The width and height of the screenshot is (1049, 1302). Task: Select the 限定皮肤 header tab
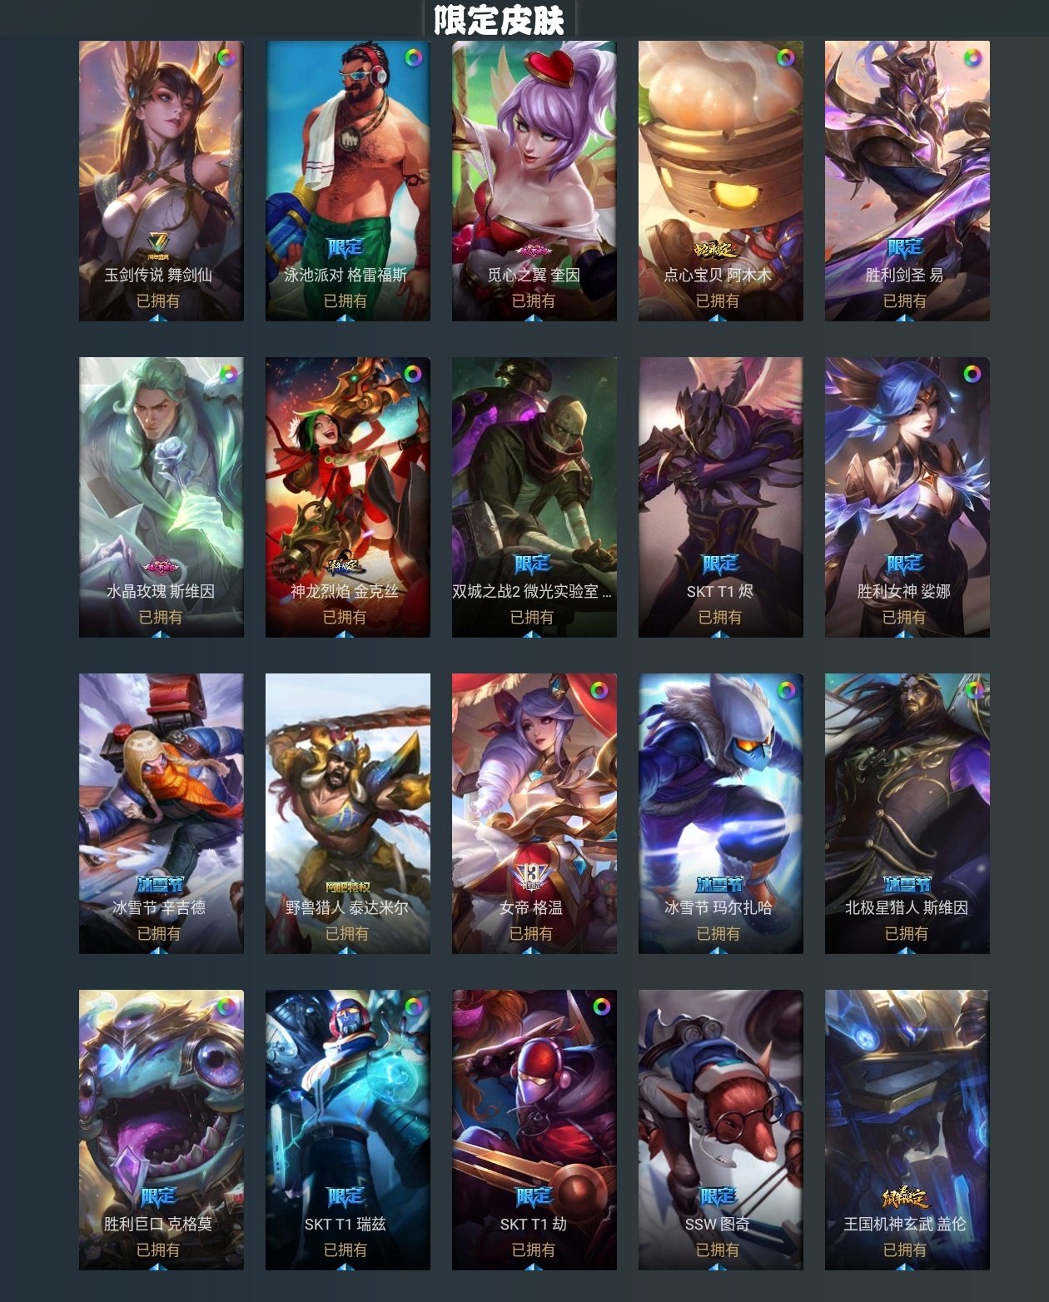tap(500, 20)
